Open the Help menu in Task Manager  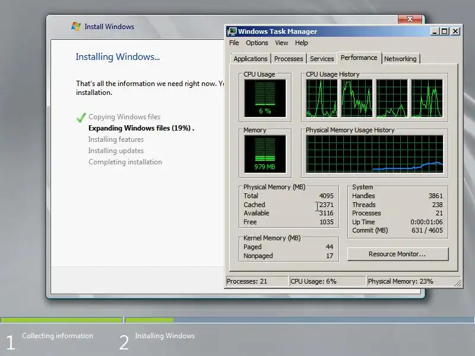(302, 43)
